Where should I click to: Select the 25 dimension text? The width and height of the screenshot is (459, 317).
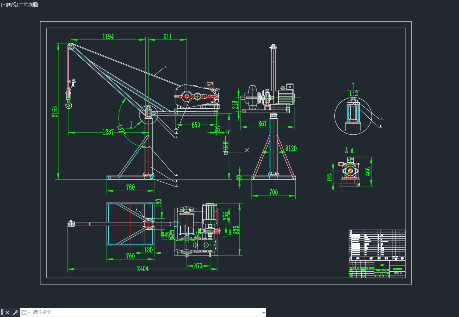[217, 129]
